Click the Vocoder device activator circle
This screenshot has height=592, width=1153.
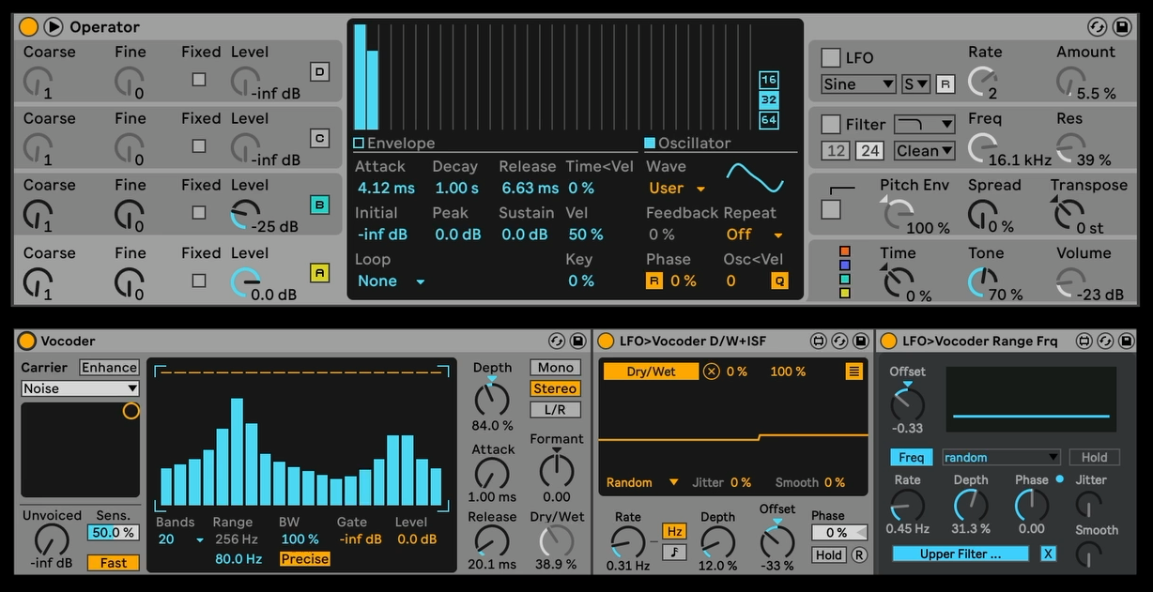[26, 342]
